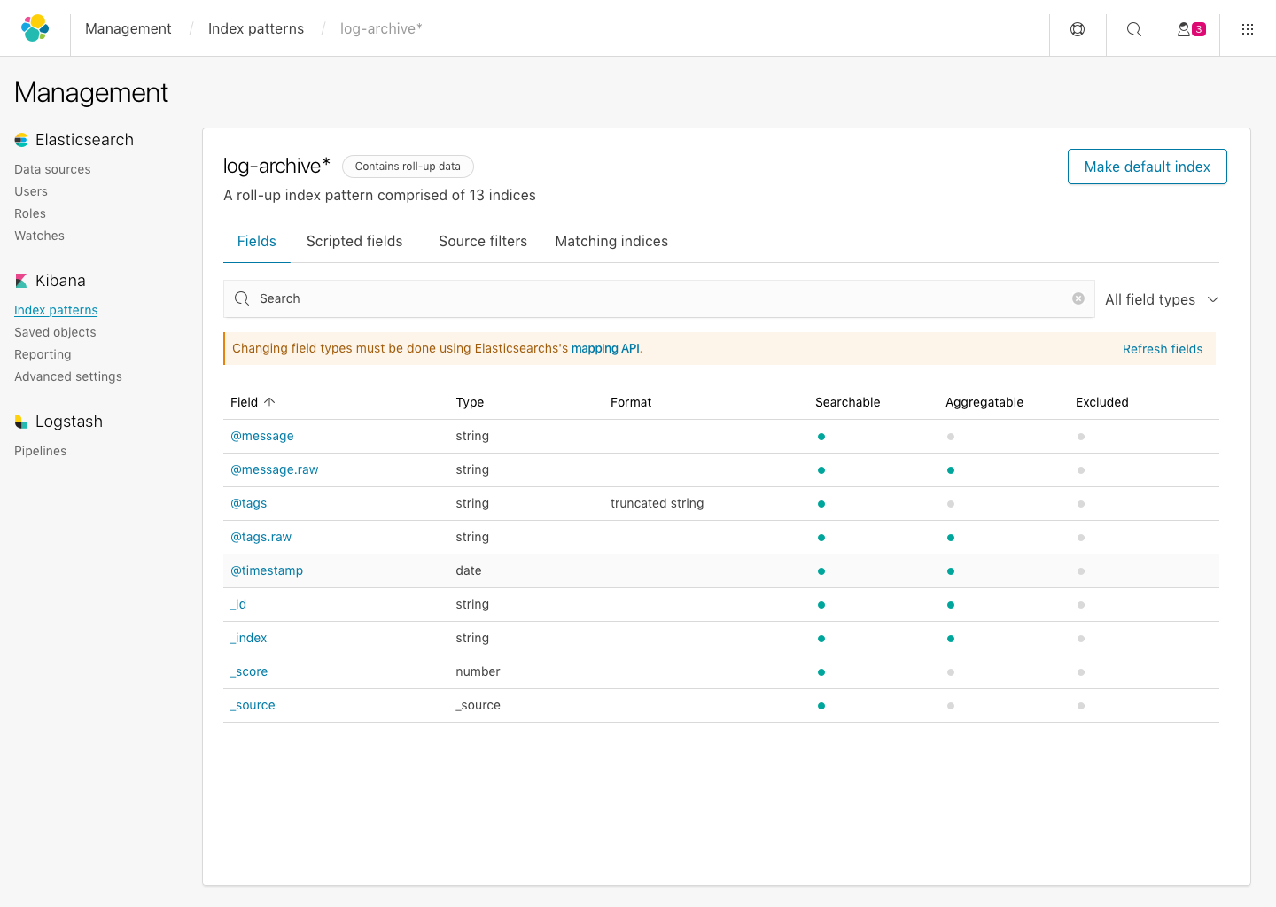Viewport: 1276px width, 907px height.
Task: Go to Saved objects in the sidebar
Action: pos(55,332)
